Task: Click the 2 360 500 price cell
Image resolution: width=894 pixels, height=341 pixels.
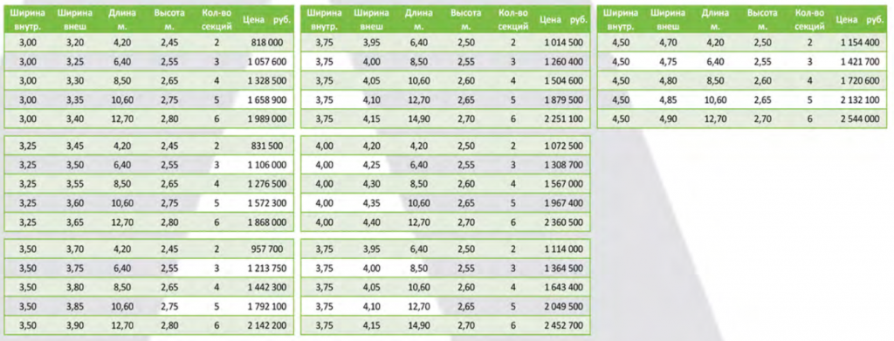Action: (564, 222)
